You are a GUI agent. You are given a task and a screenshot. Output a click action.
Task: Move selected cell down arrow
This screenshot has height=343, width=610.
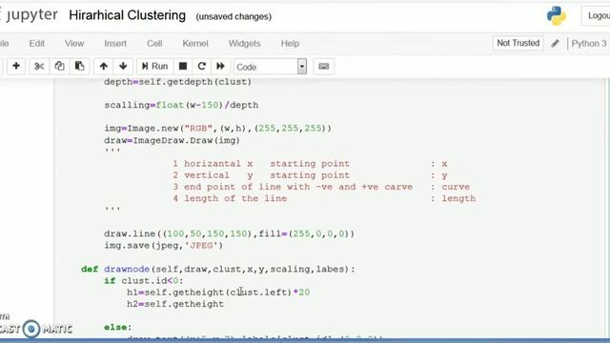[123, 66]
